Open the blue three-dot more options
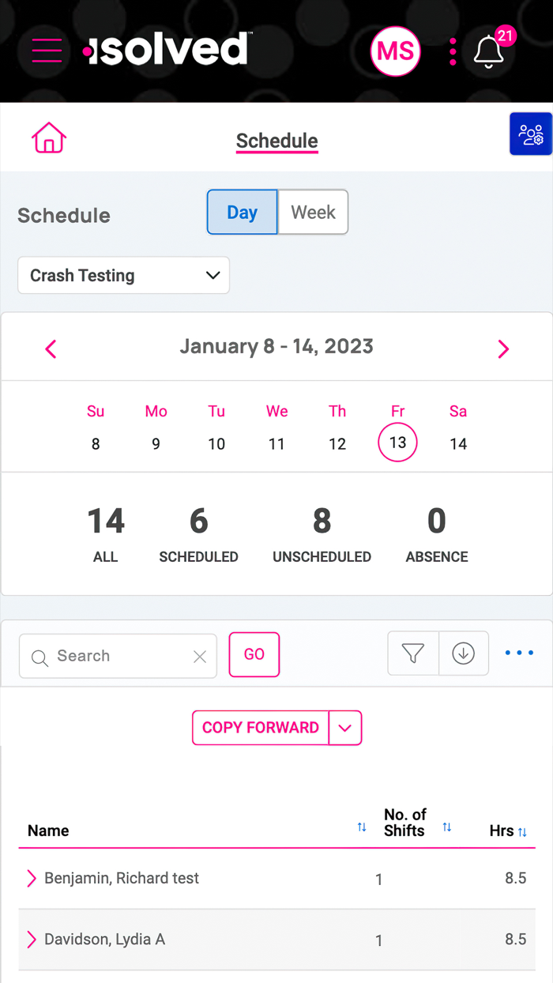The height and width of the screenshot is (983, 553). (x=519, y=653)
